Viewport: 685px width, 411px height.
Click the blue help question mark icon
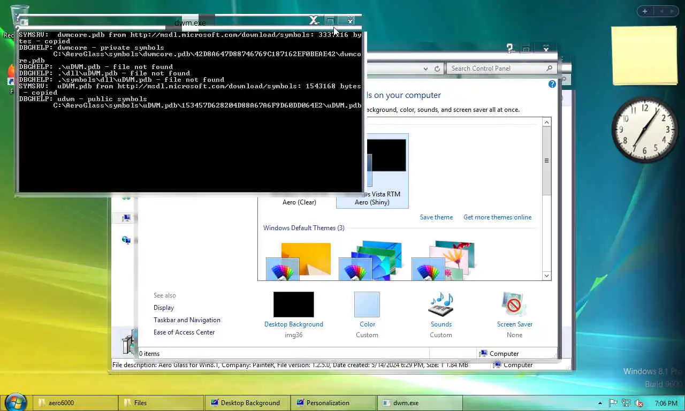pos(552,84)
